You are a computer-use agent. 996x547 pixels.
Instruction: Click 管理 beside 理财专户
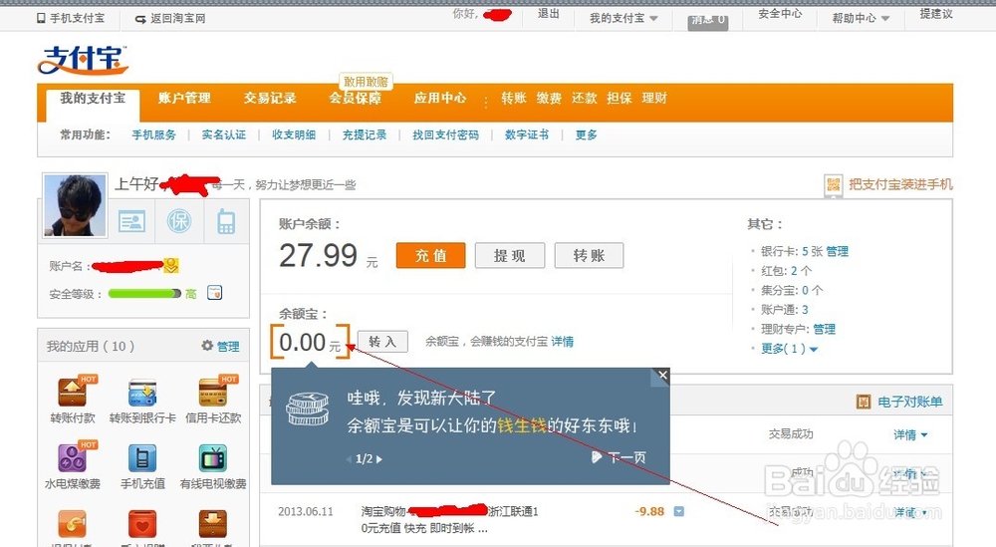click(x=825, y=329)
